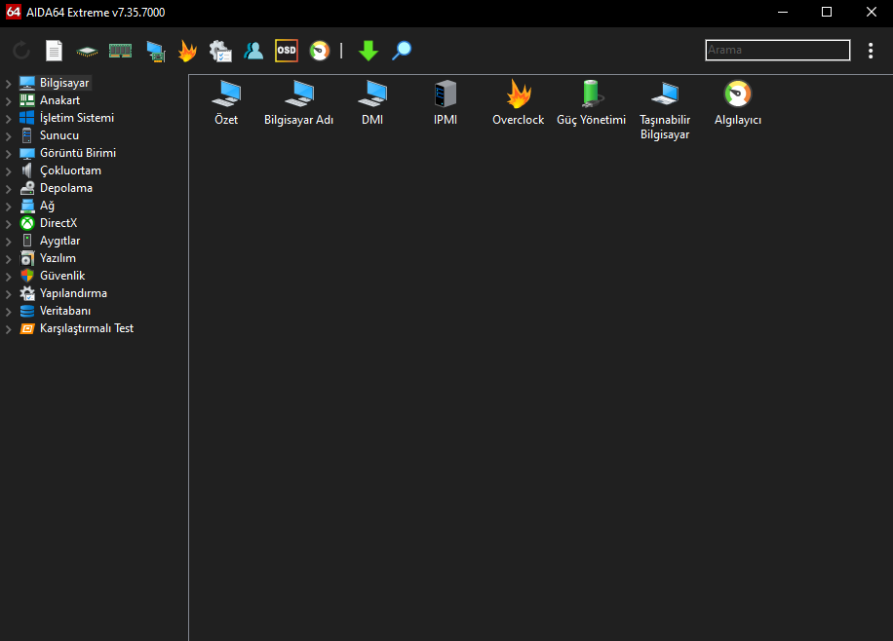Screen dimensions: 893x641
Task: Select Sunucu in the sidebar tree
Action: pos(59,135)
